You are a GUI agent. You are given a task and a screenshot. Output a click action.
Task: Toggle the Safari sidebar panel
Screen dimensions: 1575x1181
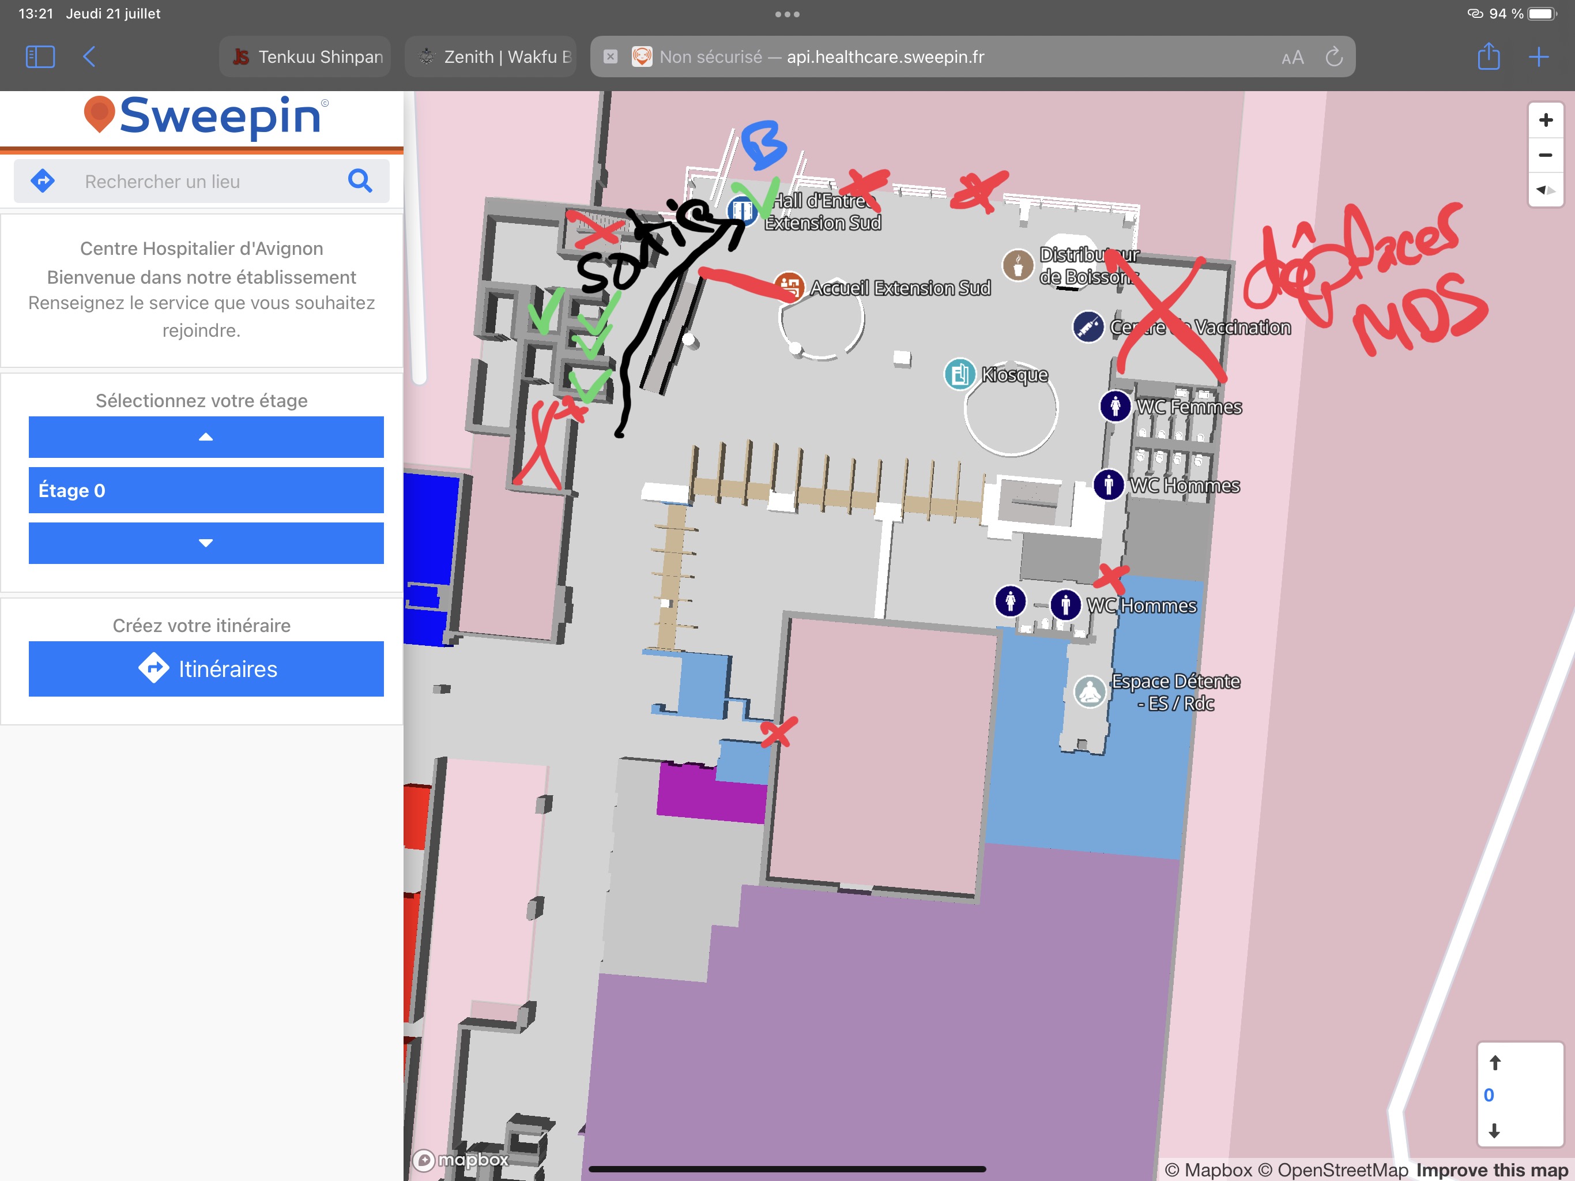click(40, 57)
